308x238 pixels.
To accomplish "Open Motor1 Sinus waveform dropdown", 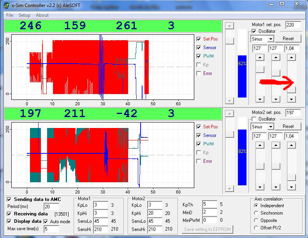I will tap(271, 39).
